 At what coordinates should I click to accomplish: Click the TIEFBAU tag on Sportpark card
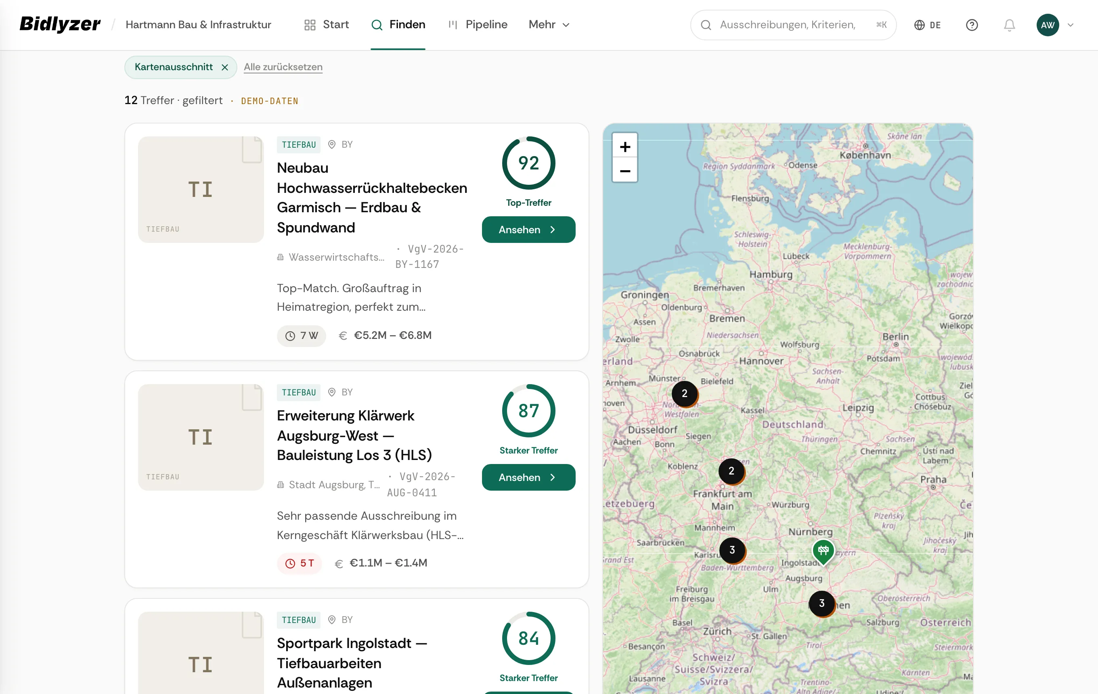298,620
